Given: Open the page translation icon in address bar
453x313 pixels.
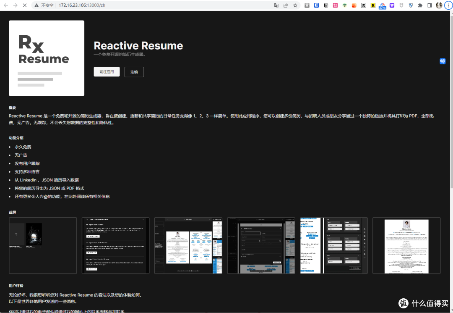Looking at the screenshot, I should pyautogui.click(x=277, y=5).
